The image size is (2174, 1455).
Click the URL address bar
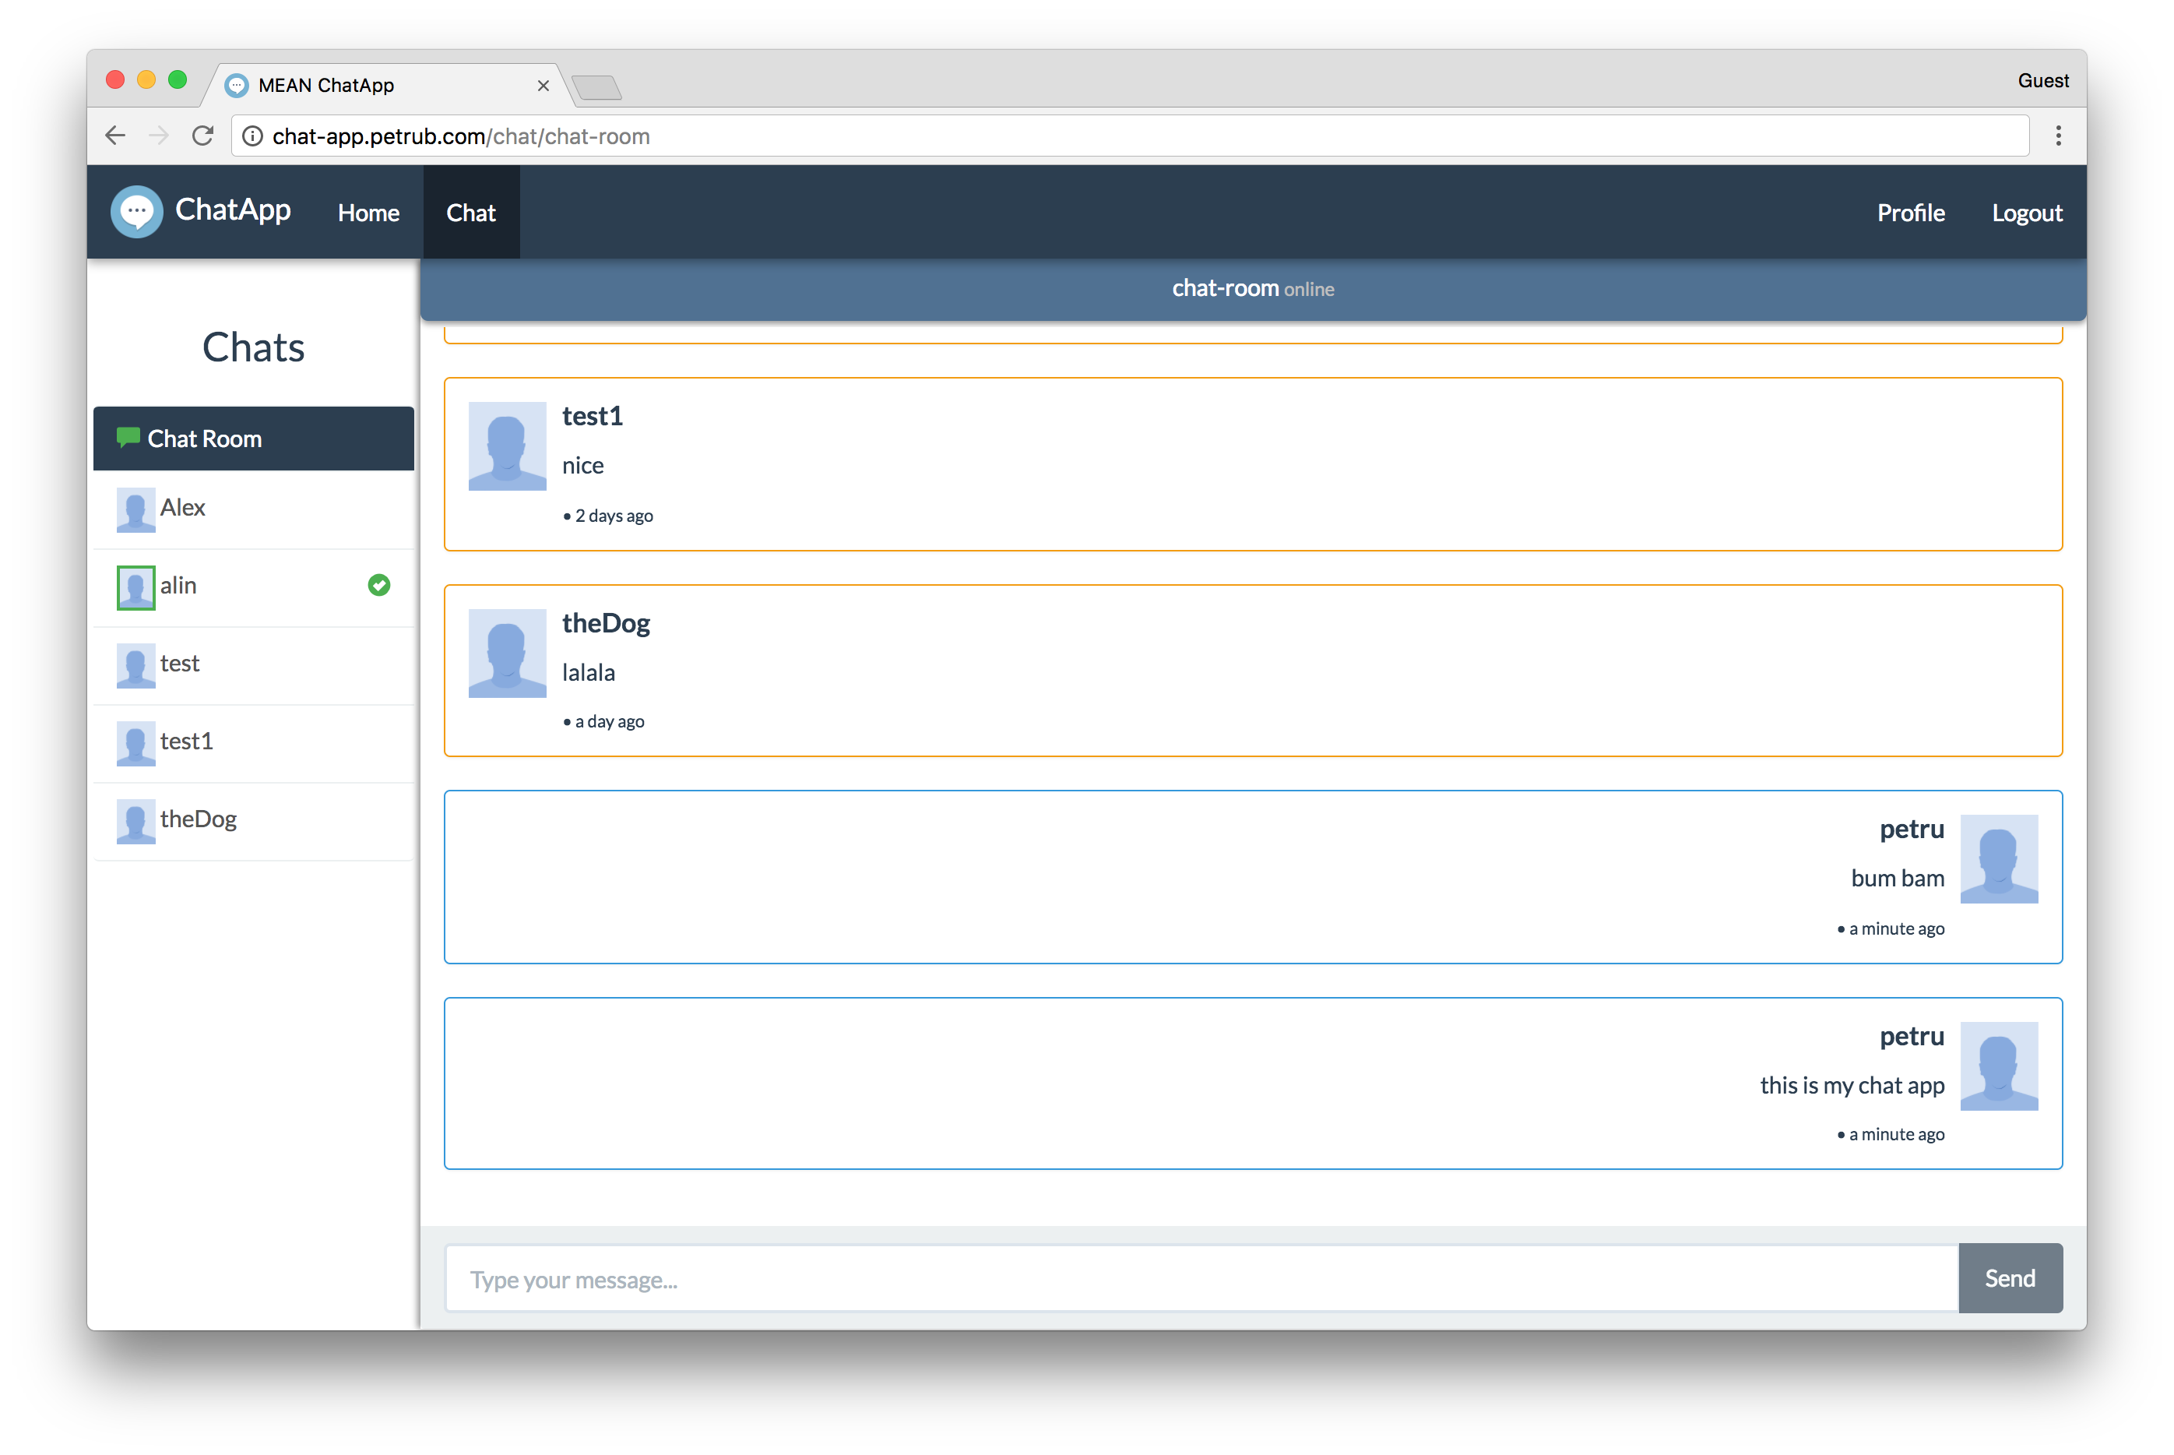click(x=1113, y=136)
